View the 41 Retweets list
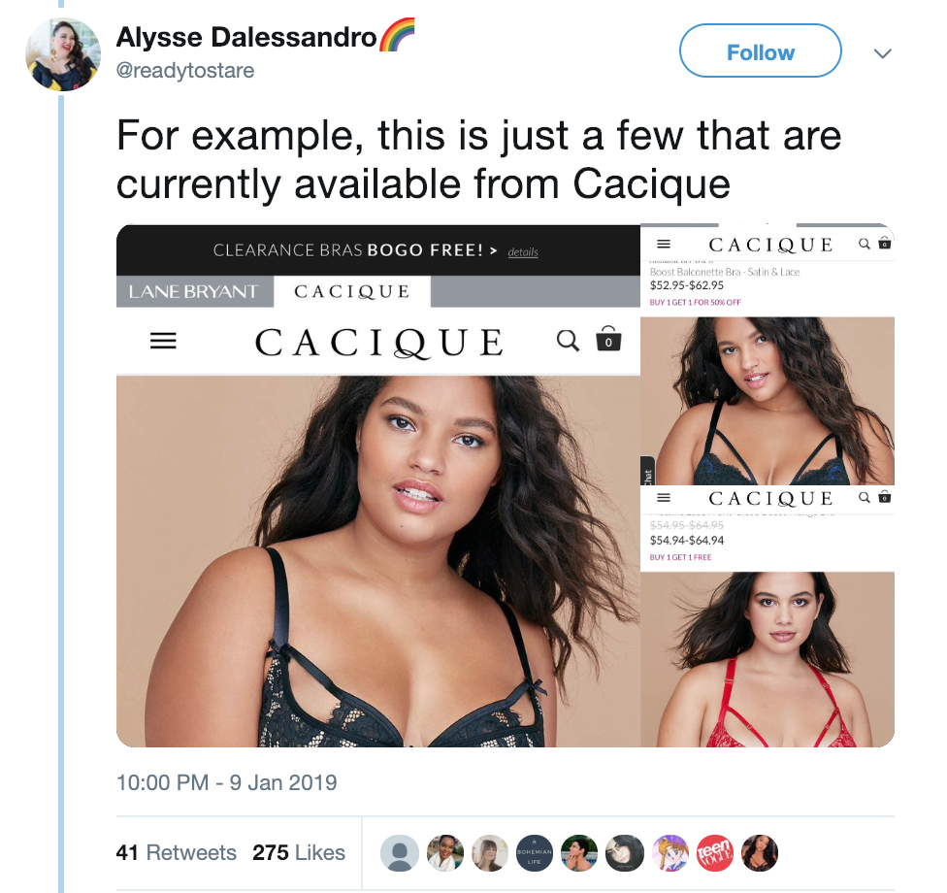This screenshot has width=947, height=893. [177, 852]
